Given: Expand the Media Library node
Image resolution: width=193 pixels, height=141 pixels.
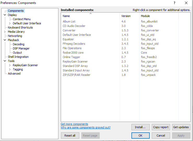Looking at the screenshot, I should [x=5, y=32].
